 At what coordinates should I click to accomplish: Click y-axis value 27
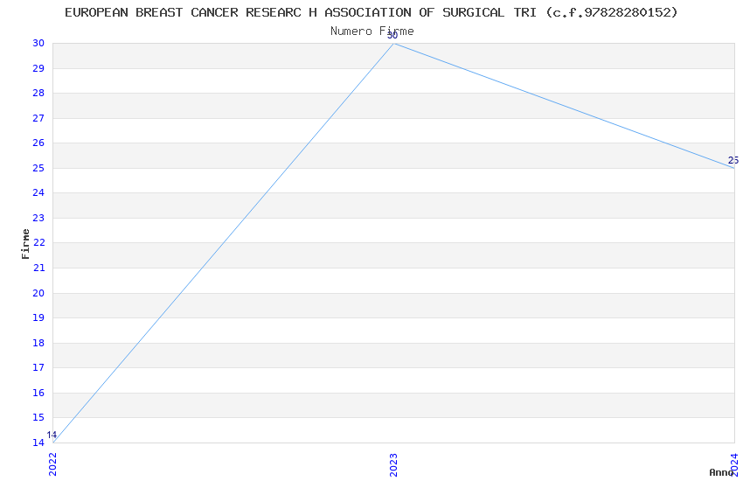click(38, 118)
